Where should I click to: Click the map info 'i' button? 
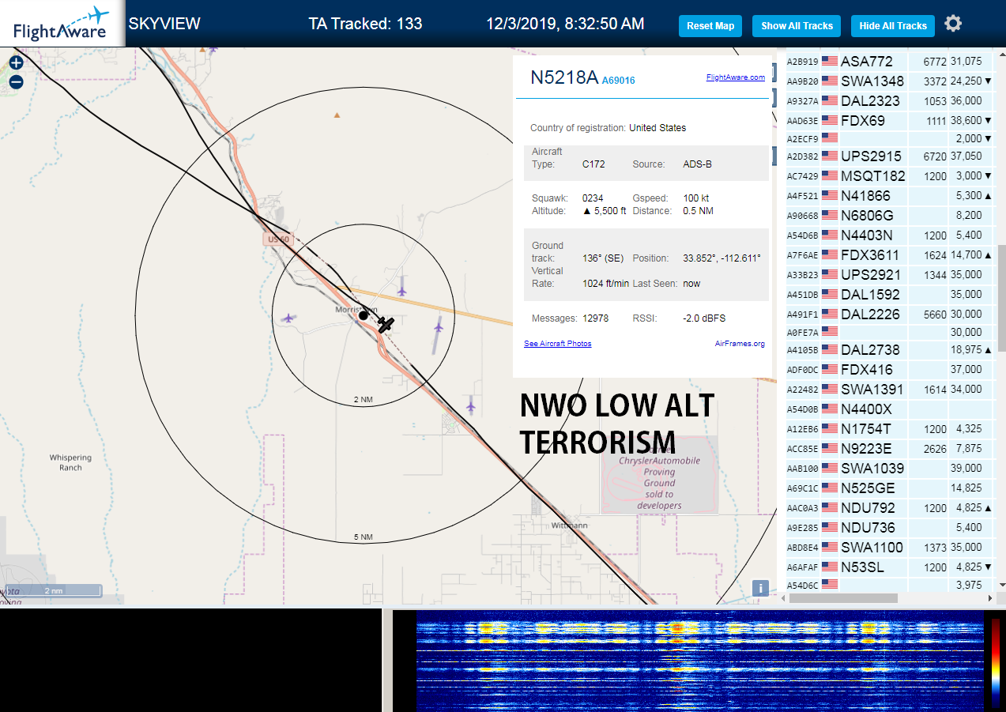tap(760, 588)
